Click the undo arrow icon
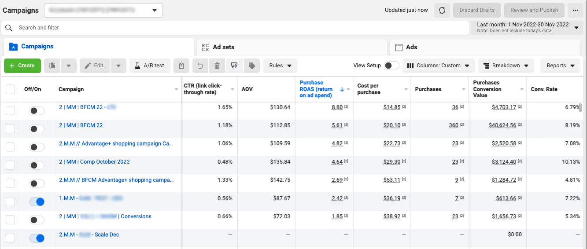The width and height of the screenshot is (587, 249). [x=200, y=66]
